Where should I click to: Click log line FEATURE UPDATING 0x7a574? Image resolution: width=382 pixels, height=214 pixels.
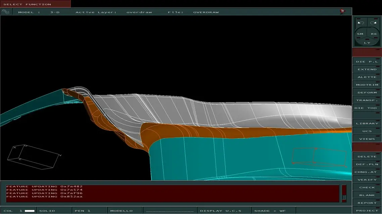(44, 190)
